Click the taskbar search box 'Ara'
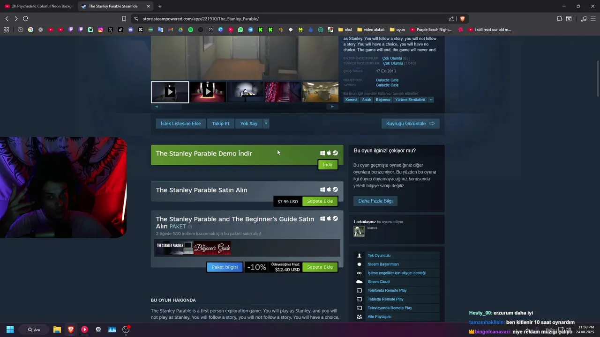Viewport: 600px width, 337px height. coord(35,330)
